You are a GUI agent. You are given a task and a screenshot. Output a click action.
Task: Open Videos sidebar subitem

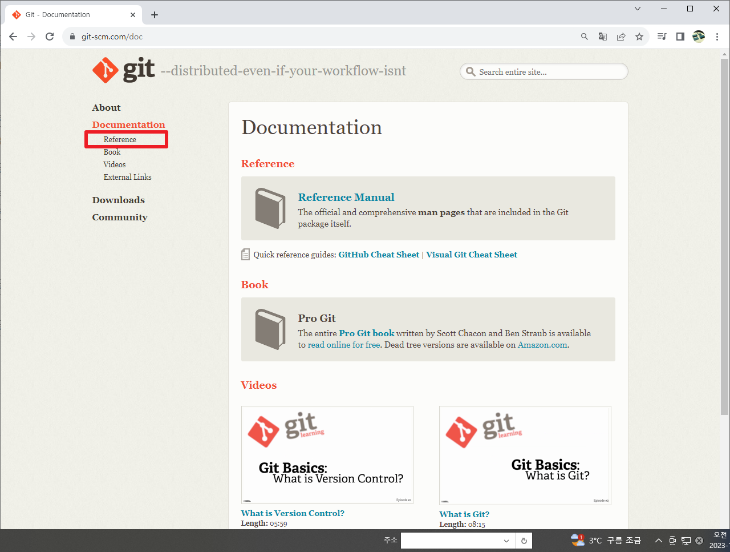tap(115, 164)
